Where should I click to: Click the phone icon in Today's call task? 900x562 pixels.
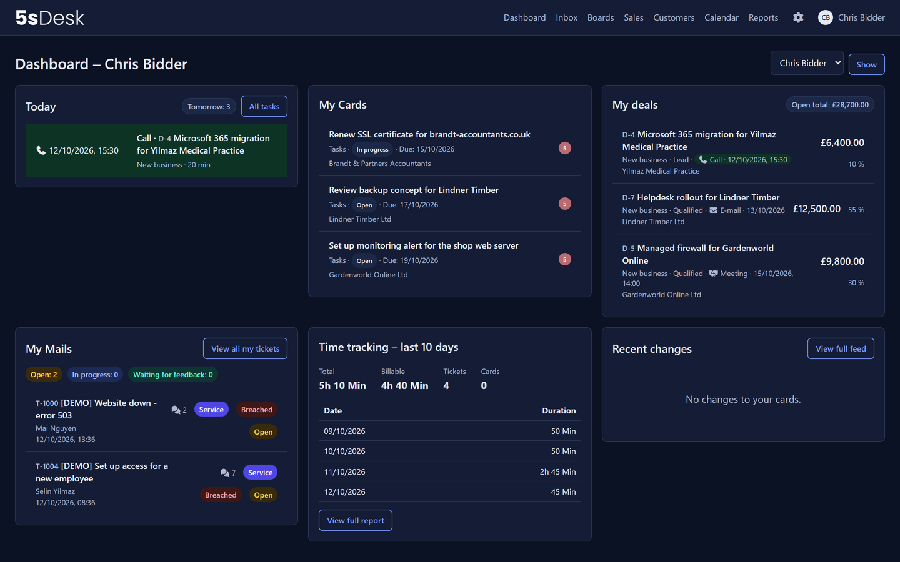41,150
